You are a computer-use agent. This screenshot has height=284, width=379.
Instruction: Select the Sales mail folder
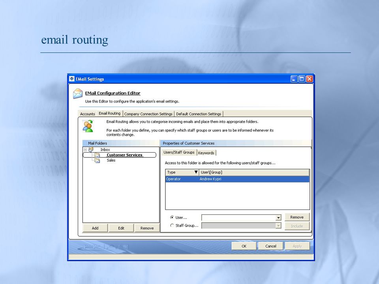click(111, 161)
